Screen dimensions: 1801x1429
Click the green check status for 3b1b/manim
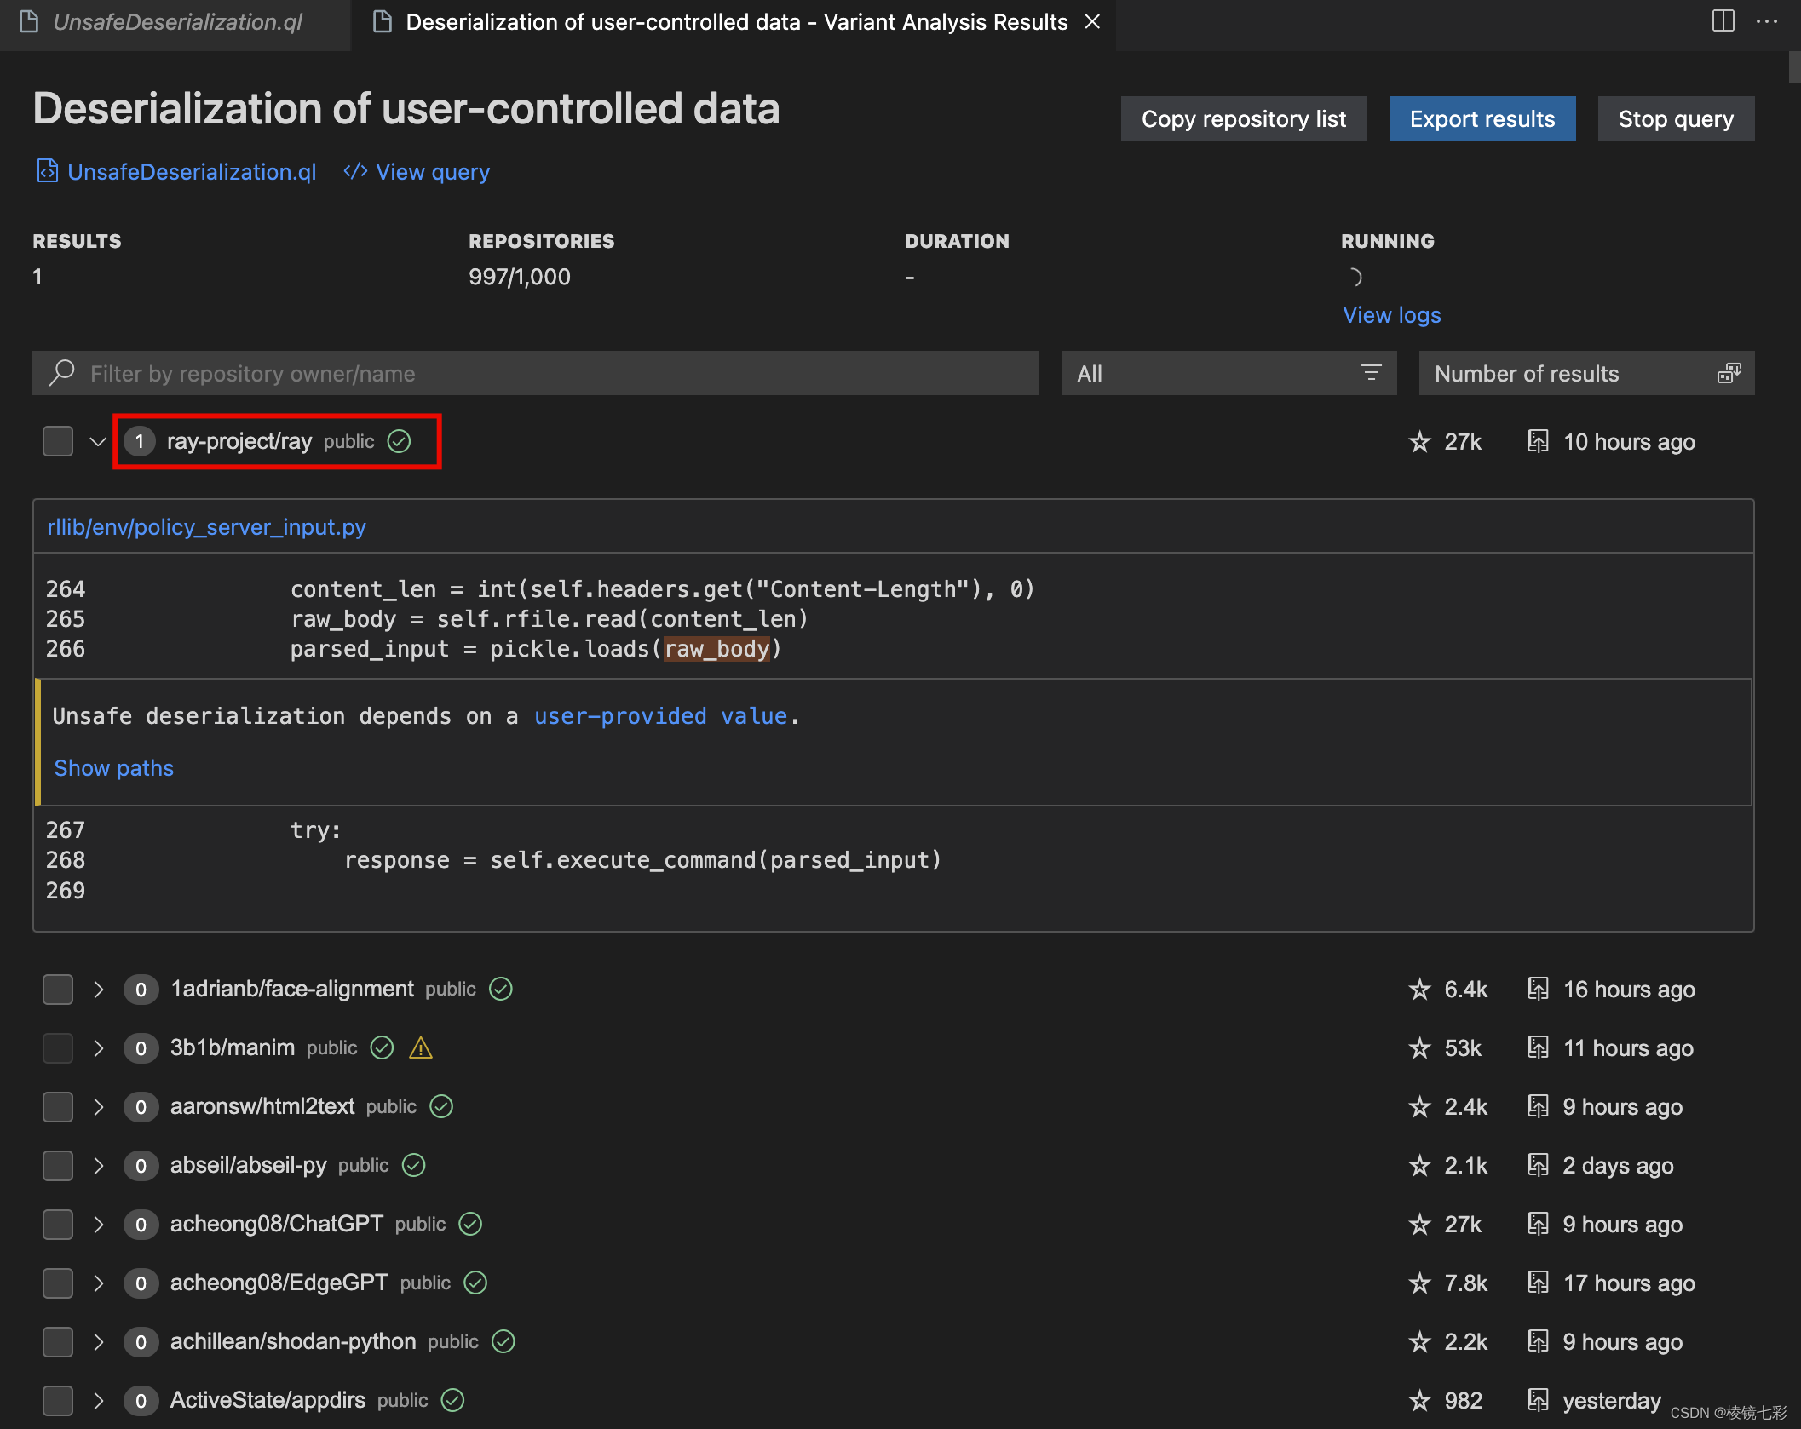382,1047
